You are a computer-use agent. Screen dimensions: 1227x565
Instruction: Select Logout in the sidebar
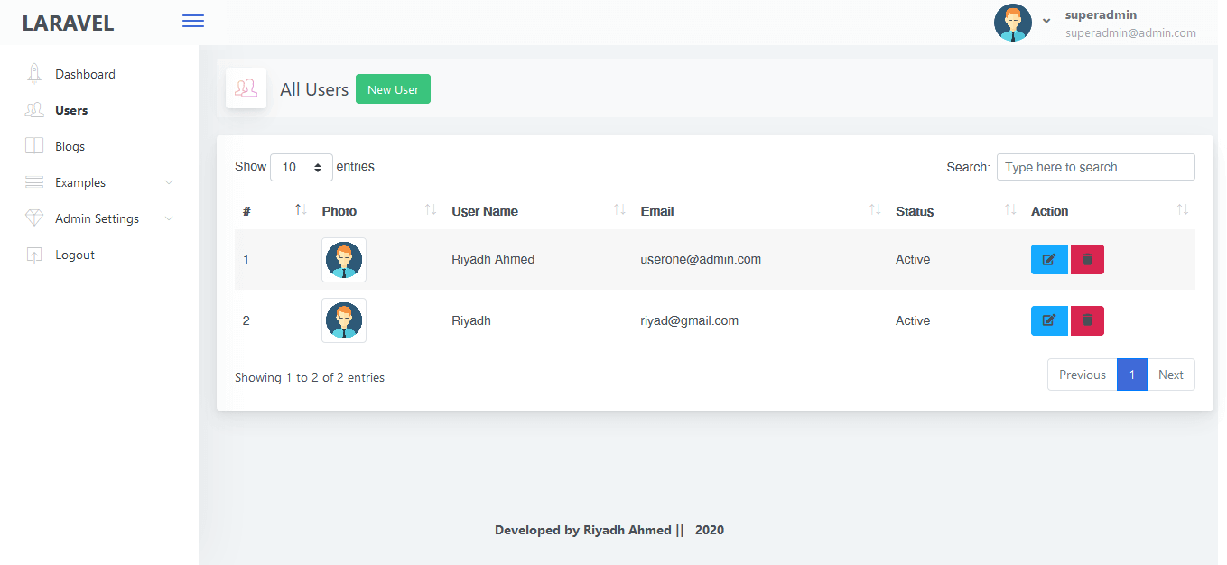pos(75,255)
